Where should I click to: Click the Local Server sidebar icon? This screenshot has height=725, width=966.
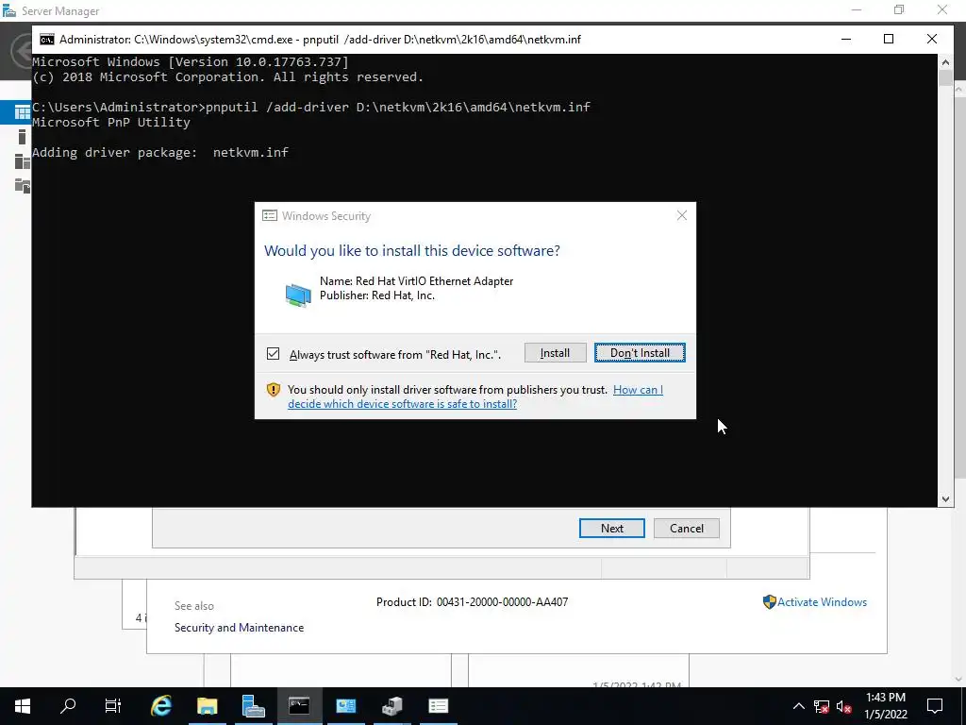pos(23,137)
